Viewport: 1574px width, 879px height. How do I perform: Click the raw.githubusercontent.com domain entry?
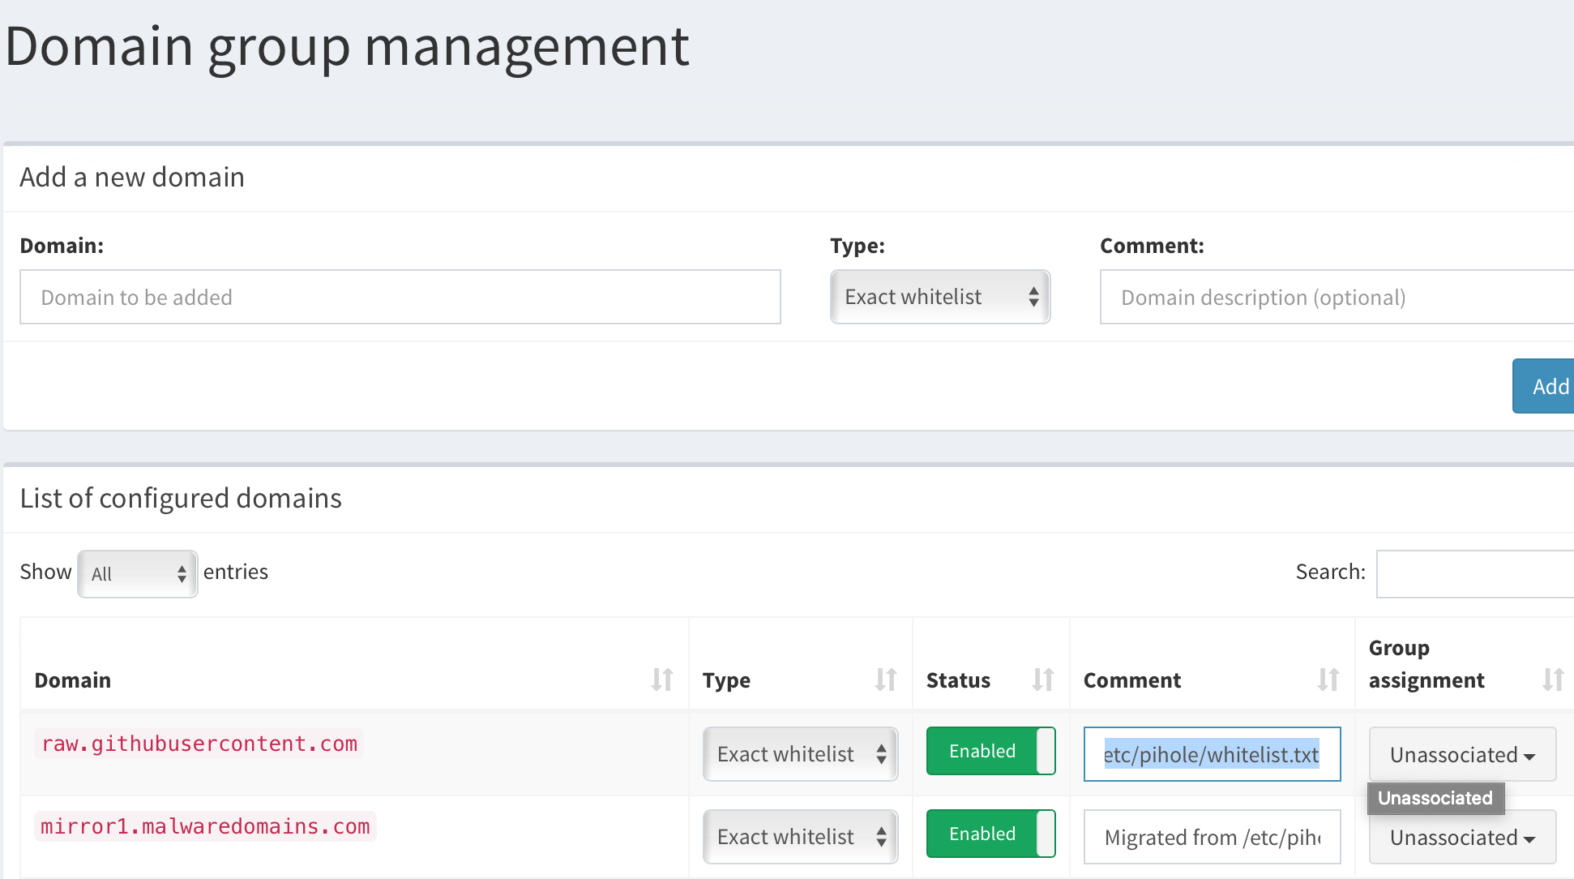[x=199, y=744]
